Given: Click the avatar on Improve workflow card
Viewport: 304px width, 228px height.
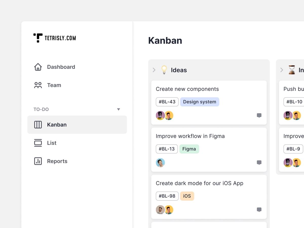Looking at the screenshot, I should click(160, 163).
